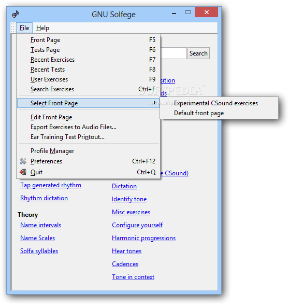Choose Experimental CSound exercises submenu item
The image size is (289, 305).
click(x=219, y=103)
